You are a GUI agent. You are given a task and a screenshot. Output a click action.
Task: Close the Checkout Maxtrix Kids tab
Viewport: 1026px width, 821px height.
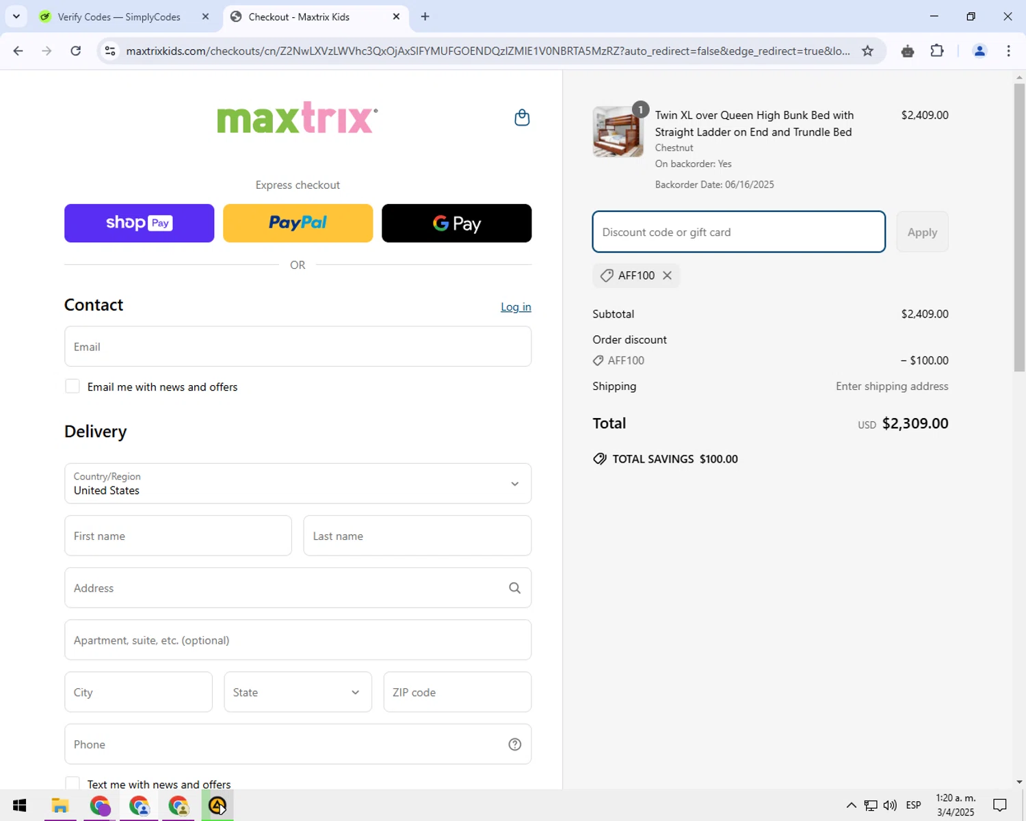396,16
